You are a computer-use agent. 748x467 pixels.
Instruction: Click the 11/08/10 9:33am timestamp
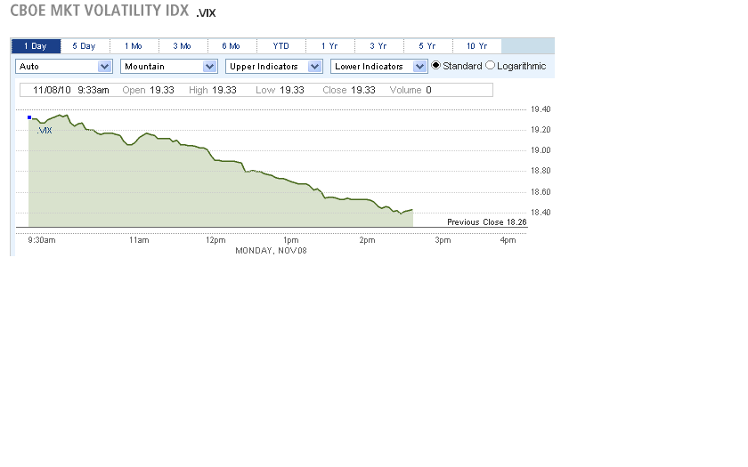[x=71, y=90]
